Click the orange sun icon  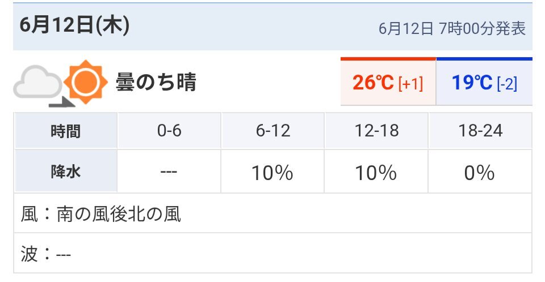(86, 82)
